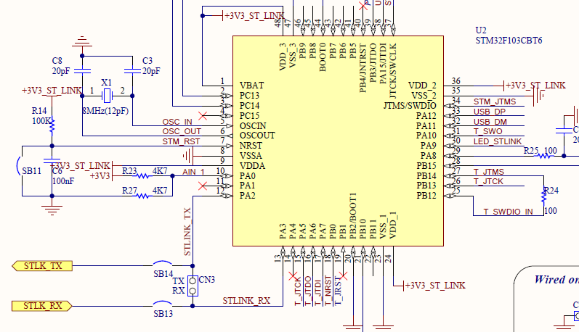Click the C3 20pF capacitor symbol

(132, 70)
